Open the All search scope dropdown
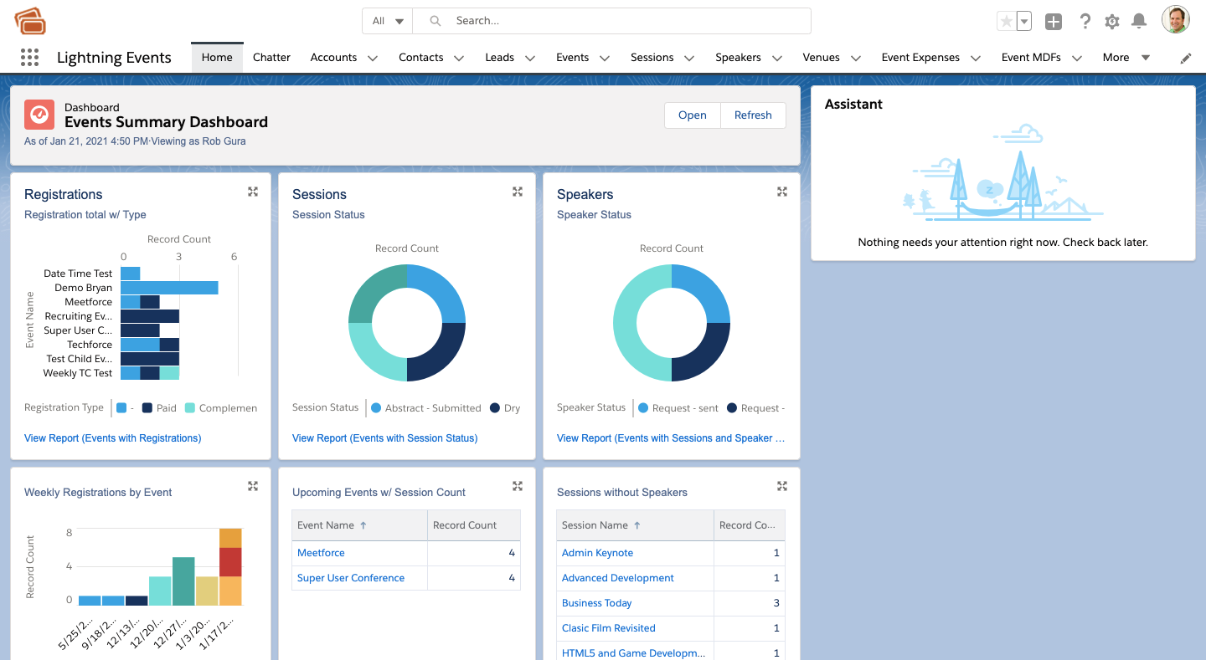1206x660 pixels. coord(387,20)
